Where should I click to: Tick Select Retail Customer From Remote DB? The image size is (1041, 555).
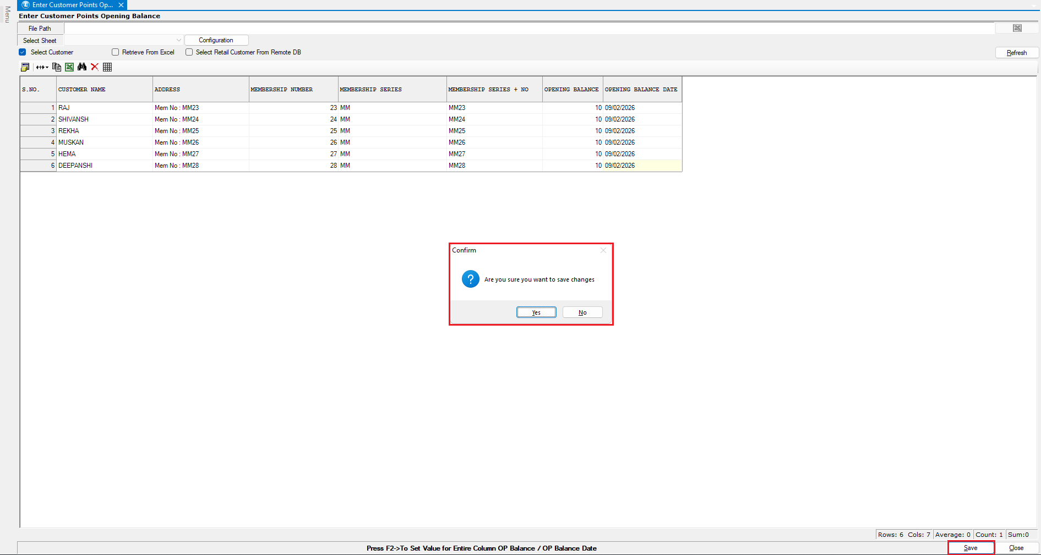click(189, 52)
